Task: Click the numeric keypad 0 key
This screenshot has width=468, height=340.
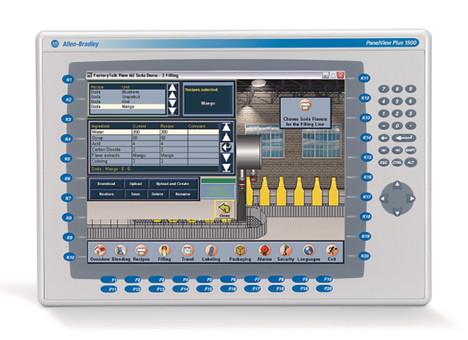Action: [397, 126]
